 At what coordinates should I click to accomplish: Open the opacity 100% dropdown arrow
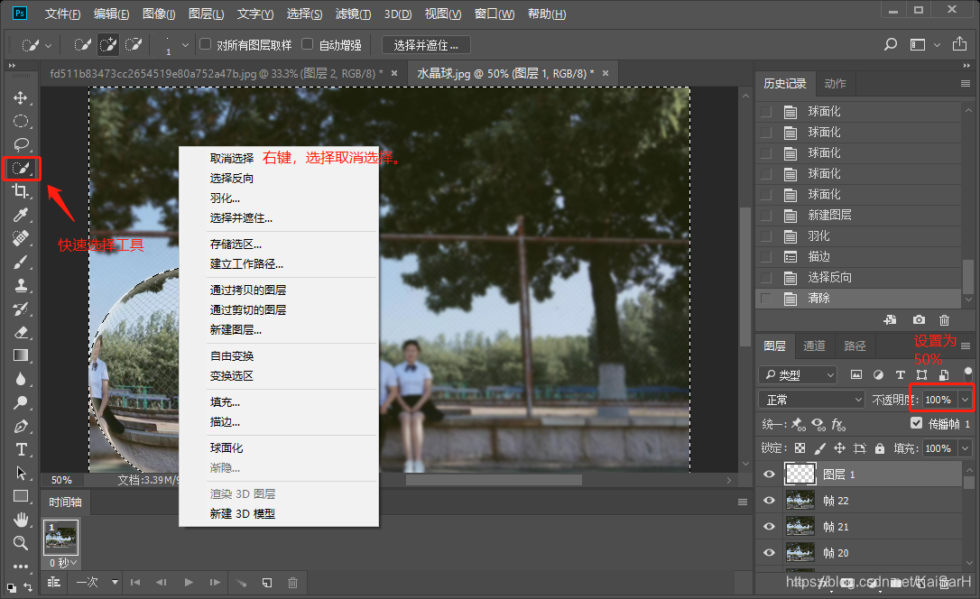point(965,400)
